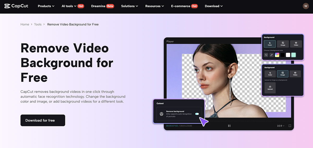Image resolution: width=313 pixels, height=148 pixels.
Task: Open the E-commerce menu item
Action: pyautogui.click(x=184, y=6)
